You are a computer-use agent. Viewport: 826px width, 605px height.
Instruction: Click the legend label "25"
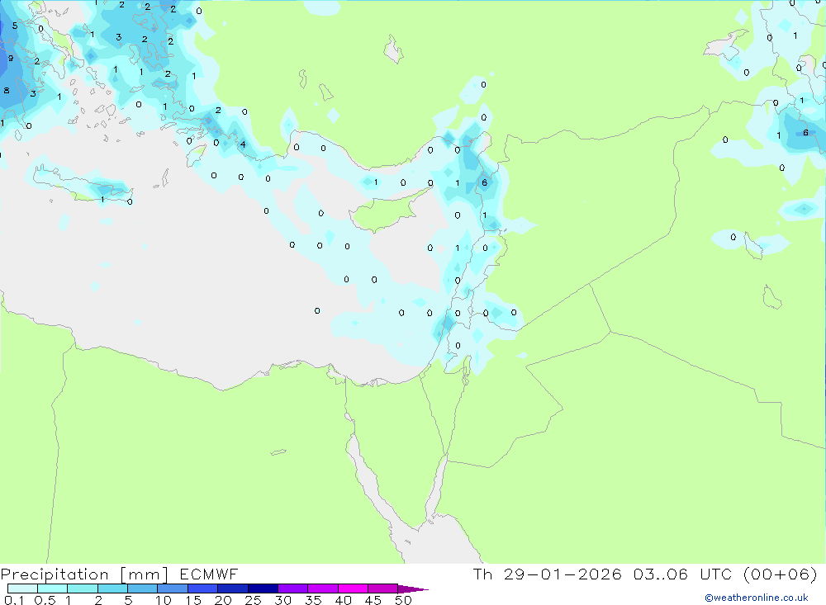(254, 600)
